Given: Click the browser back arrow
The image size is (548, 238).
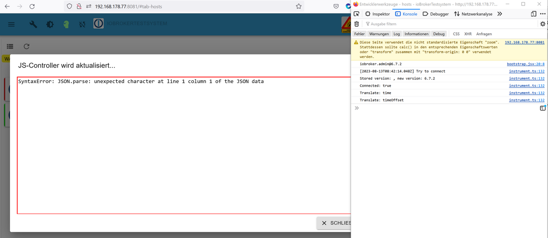Looking at the screenshot, I should [8, 6].
